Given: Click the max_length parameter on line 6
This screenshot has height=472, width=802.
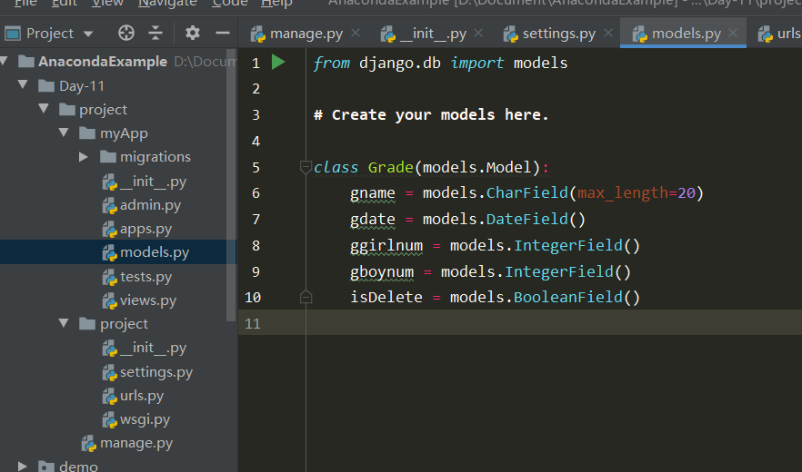Looking at the screenshot, I should point(623,192).
